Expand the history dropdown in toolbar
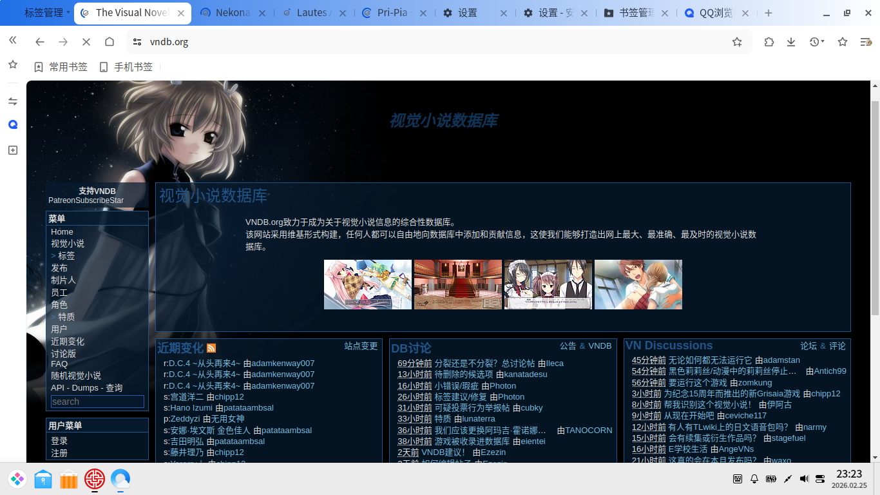 pyautogui.click(x=817, y=42)
